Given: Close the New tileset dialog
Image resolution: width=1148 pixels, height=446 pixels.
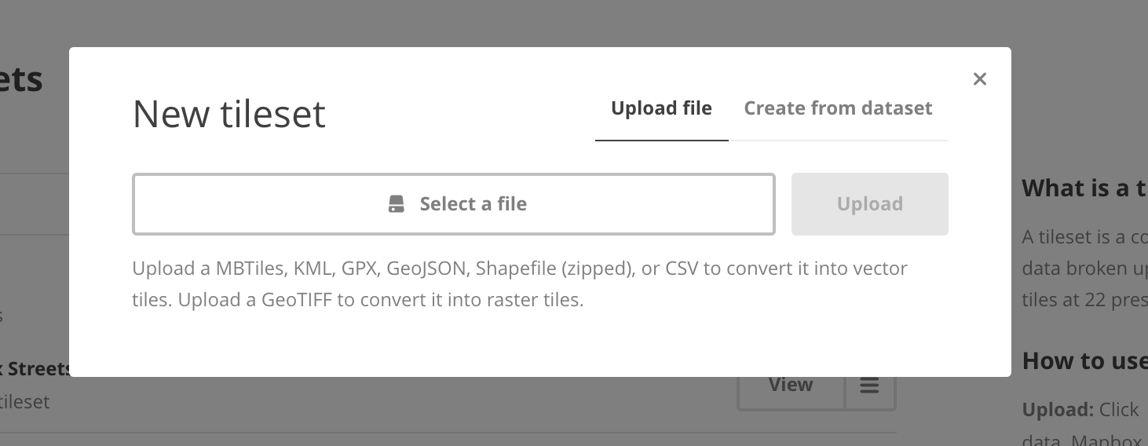Looking at the screenshot, I should point(979,79).
